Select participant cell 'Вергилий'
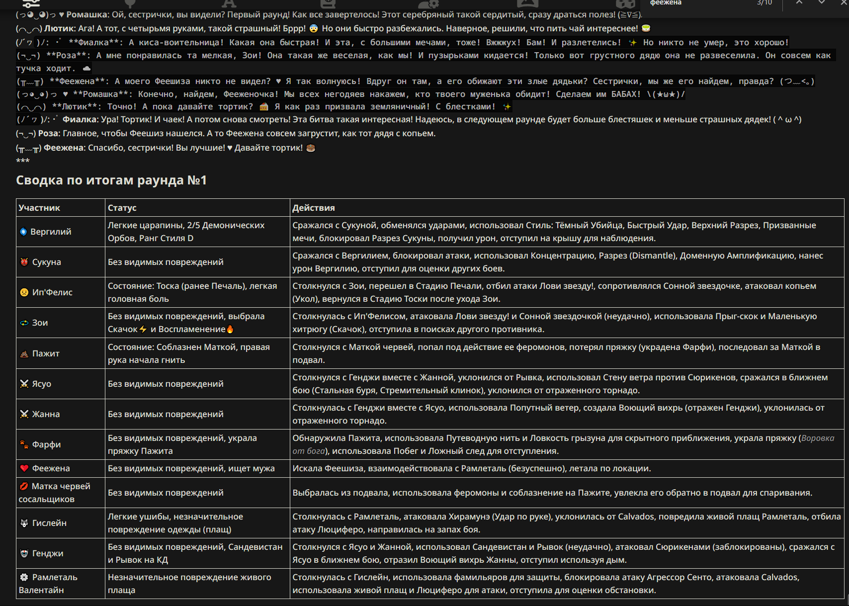Screen dimensions: 849x606 61,232
